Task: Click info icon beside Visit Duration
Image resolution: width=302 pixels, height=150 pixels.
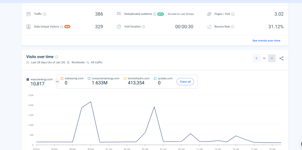Action: click(x=143, y=27)
